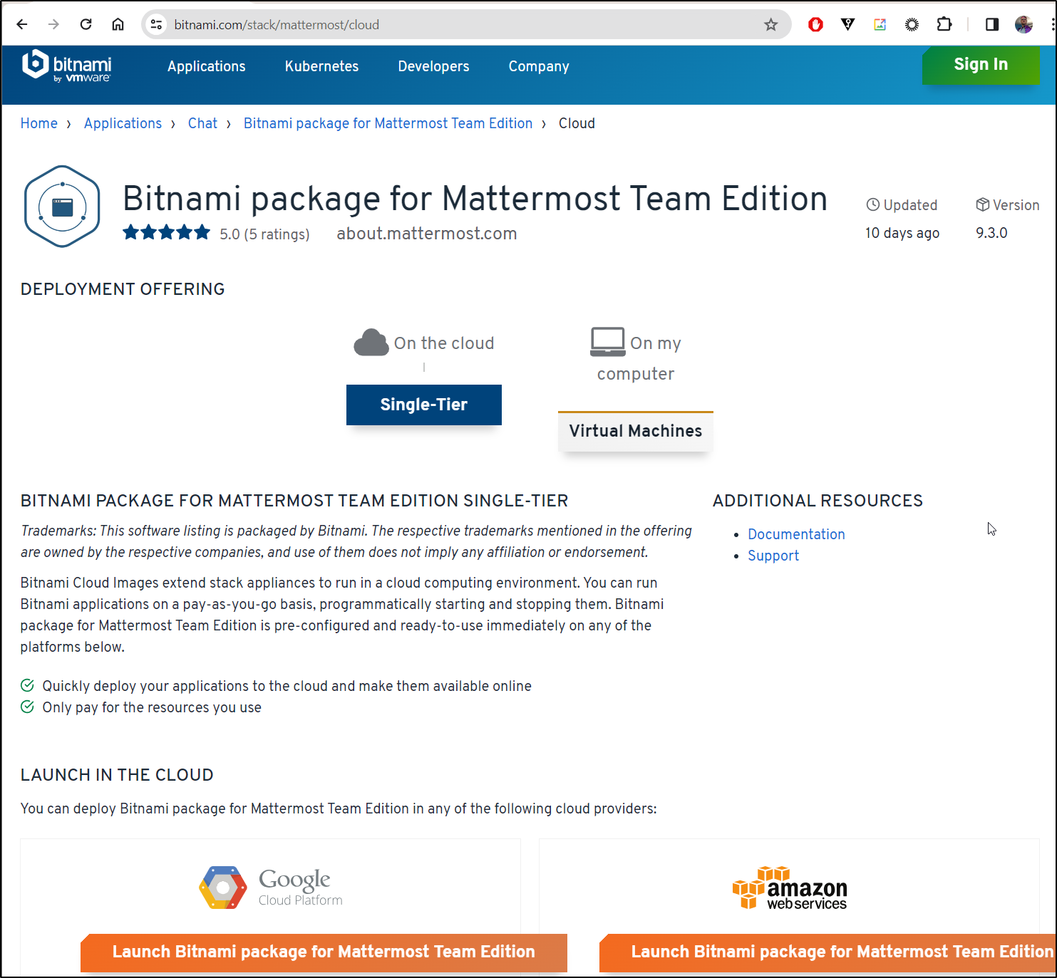Image resolution: width=1057 pixels, height=978 pixels.
Task: Click the Updated clock icon
Action: 872,204
